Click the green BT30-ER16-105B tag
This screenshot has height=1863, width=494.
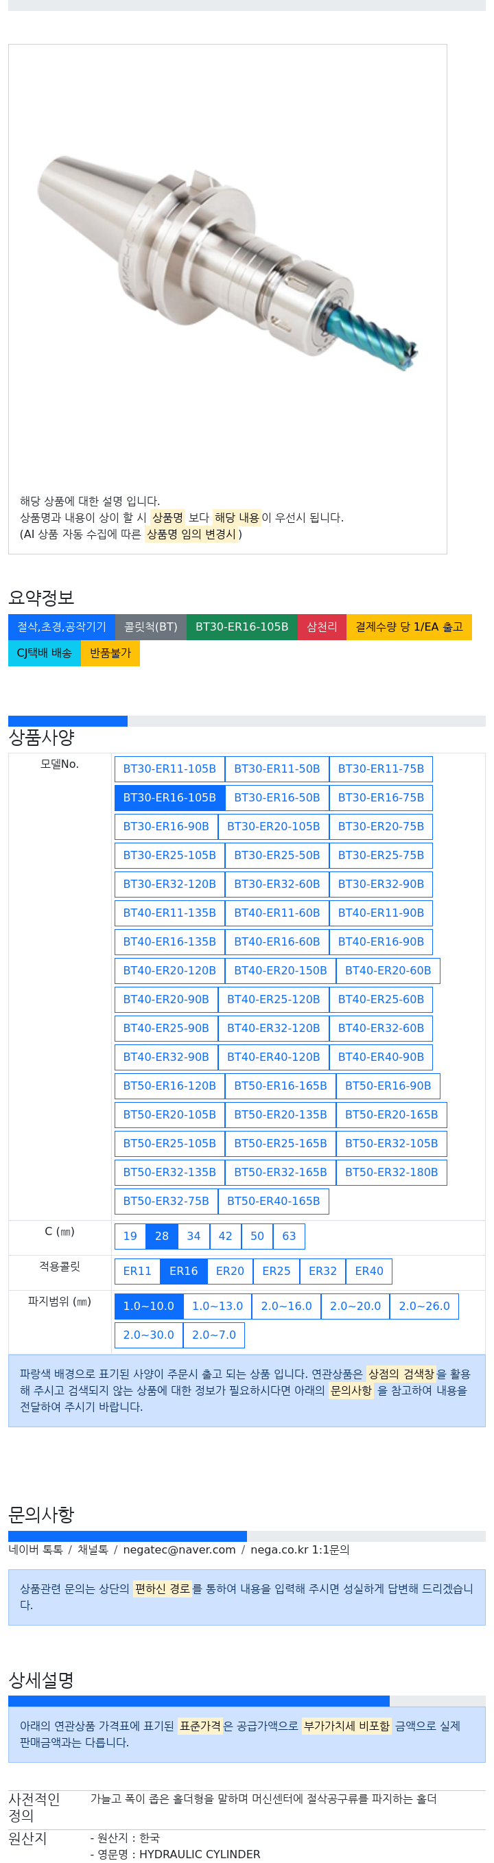point(242,627)
